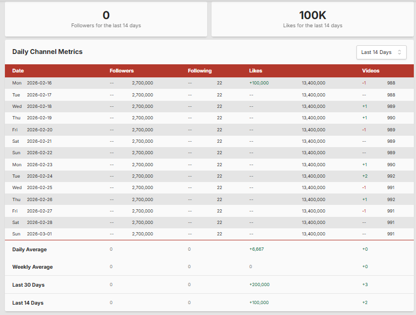The image size is (416, 315).
Task: Select the 2026-02-16 row date
Action: tap(39, 83)
